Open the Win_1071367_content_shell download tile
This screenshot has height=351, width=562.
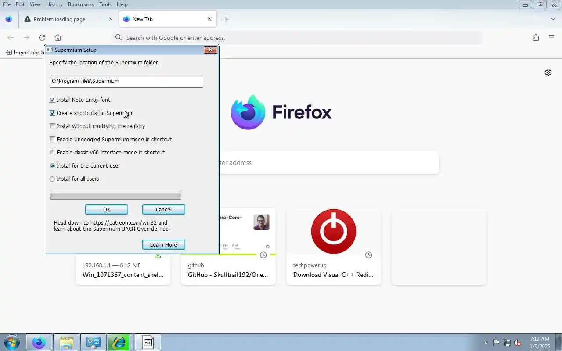pyautogui.click(x=123, y=270)
